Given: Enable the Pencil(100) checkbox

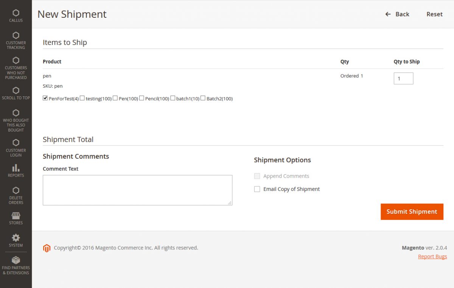Looking at the screenshot, I should [141, 98].
